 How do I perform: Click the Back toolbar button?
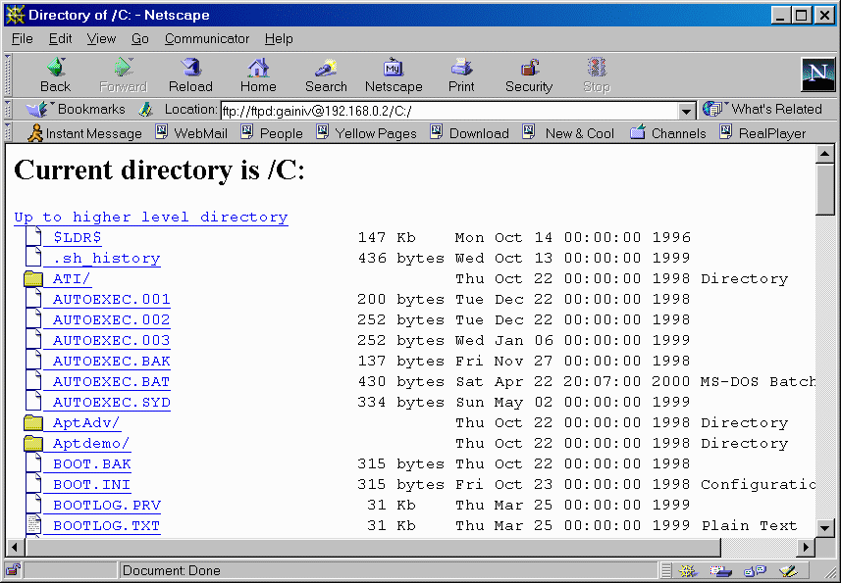pos(55,74)
